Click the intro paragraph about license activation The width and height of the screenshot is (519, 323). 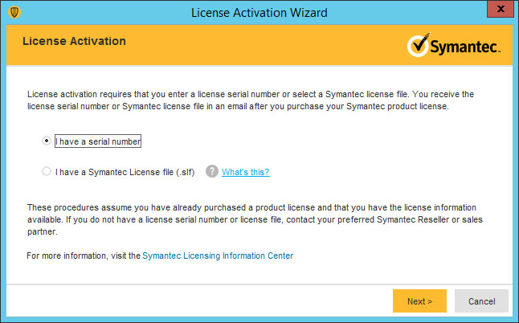tap(251, 100)
